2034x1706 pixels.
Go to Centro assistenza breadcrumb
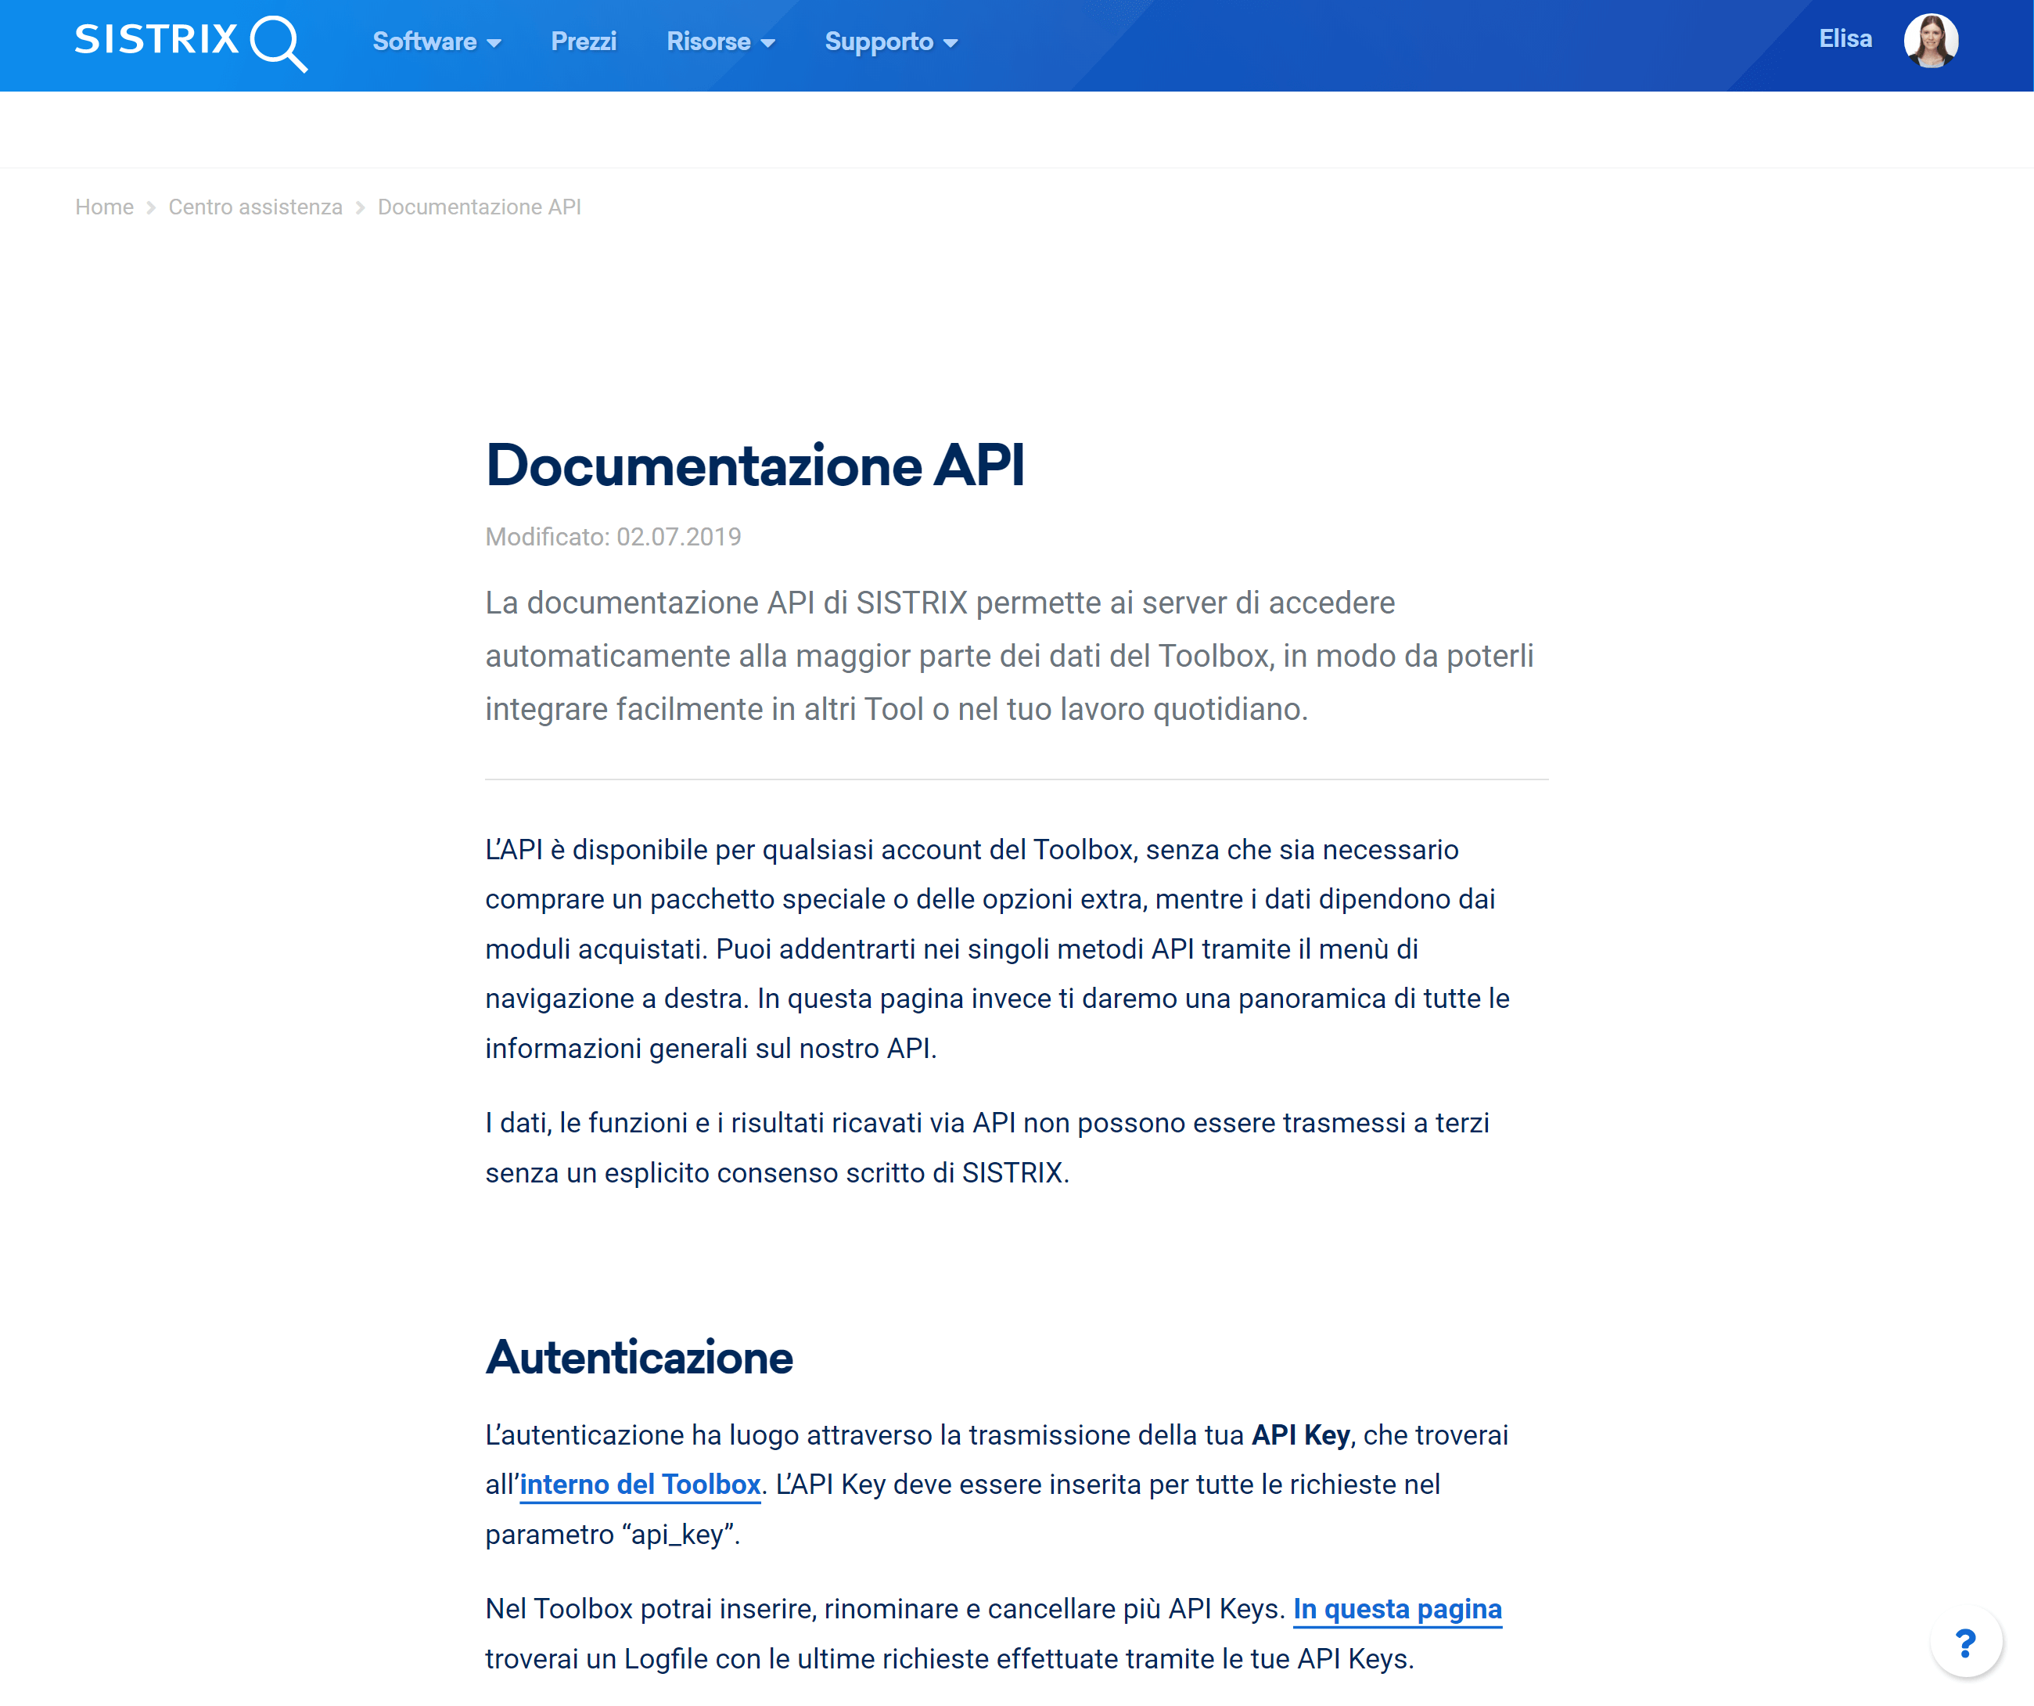[x=255, y=207]
